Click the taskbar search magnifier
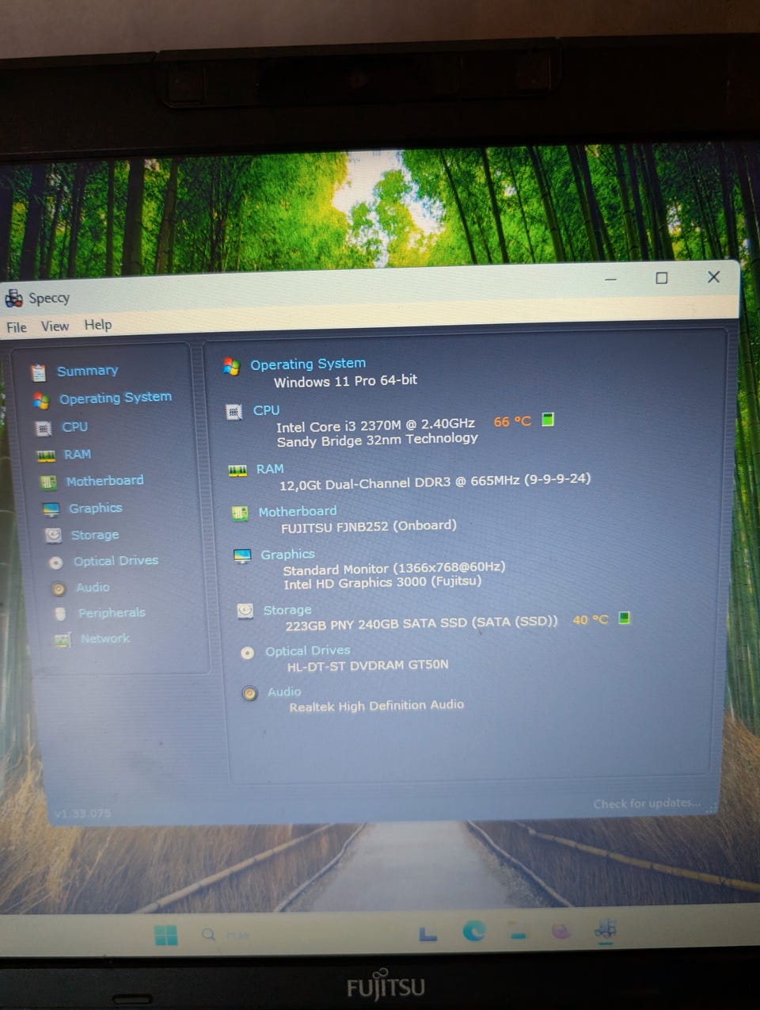The height and width of the screenshot is (1010, 760). tap(208, 935)
